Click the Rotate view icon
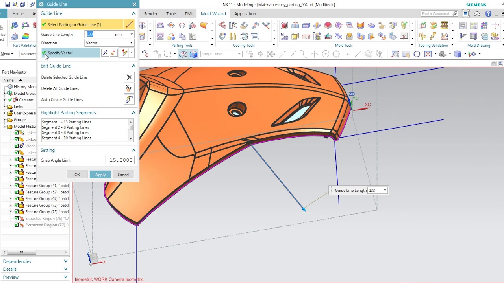This screenshot has width=504, height=283. pos(417,54)
